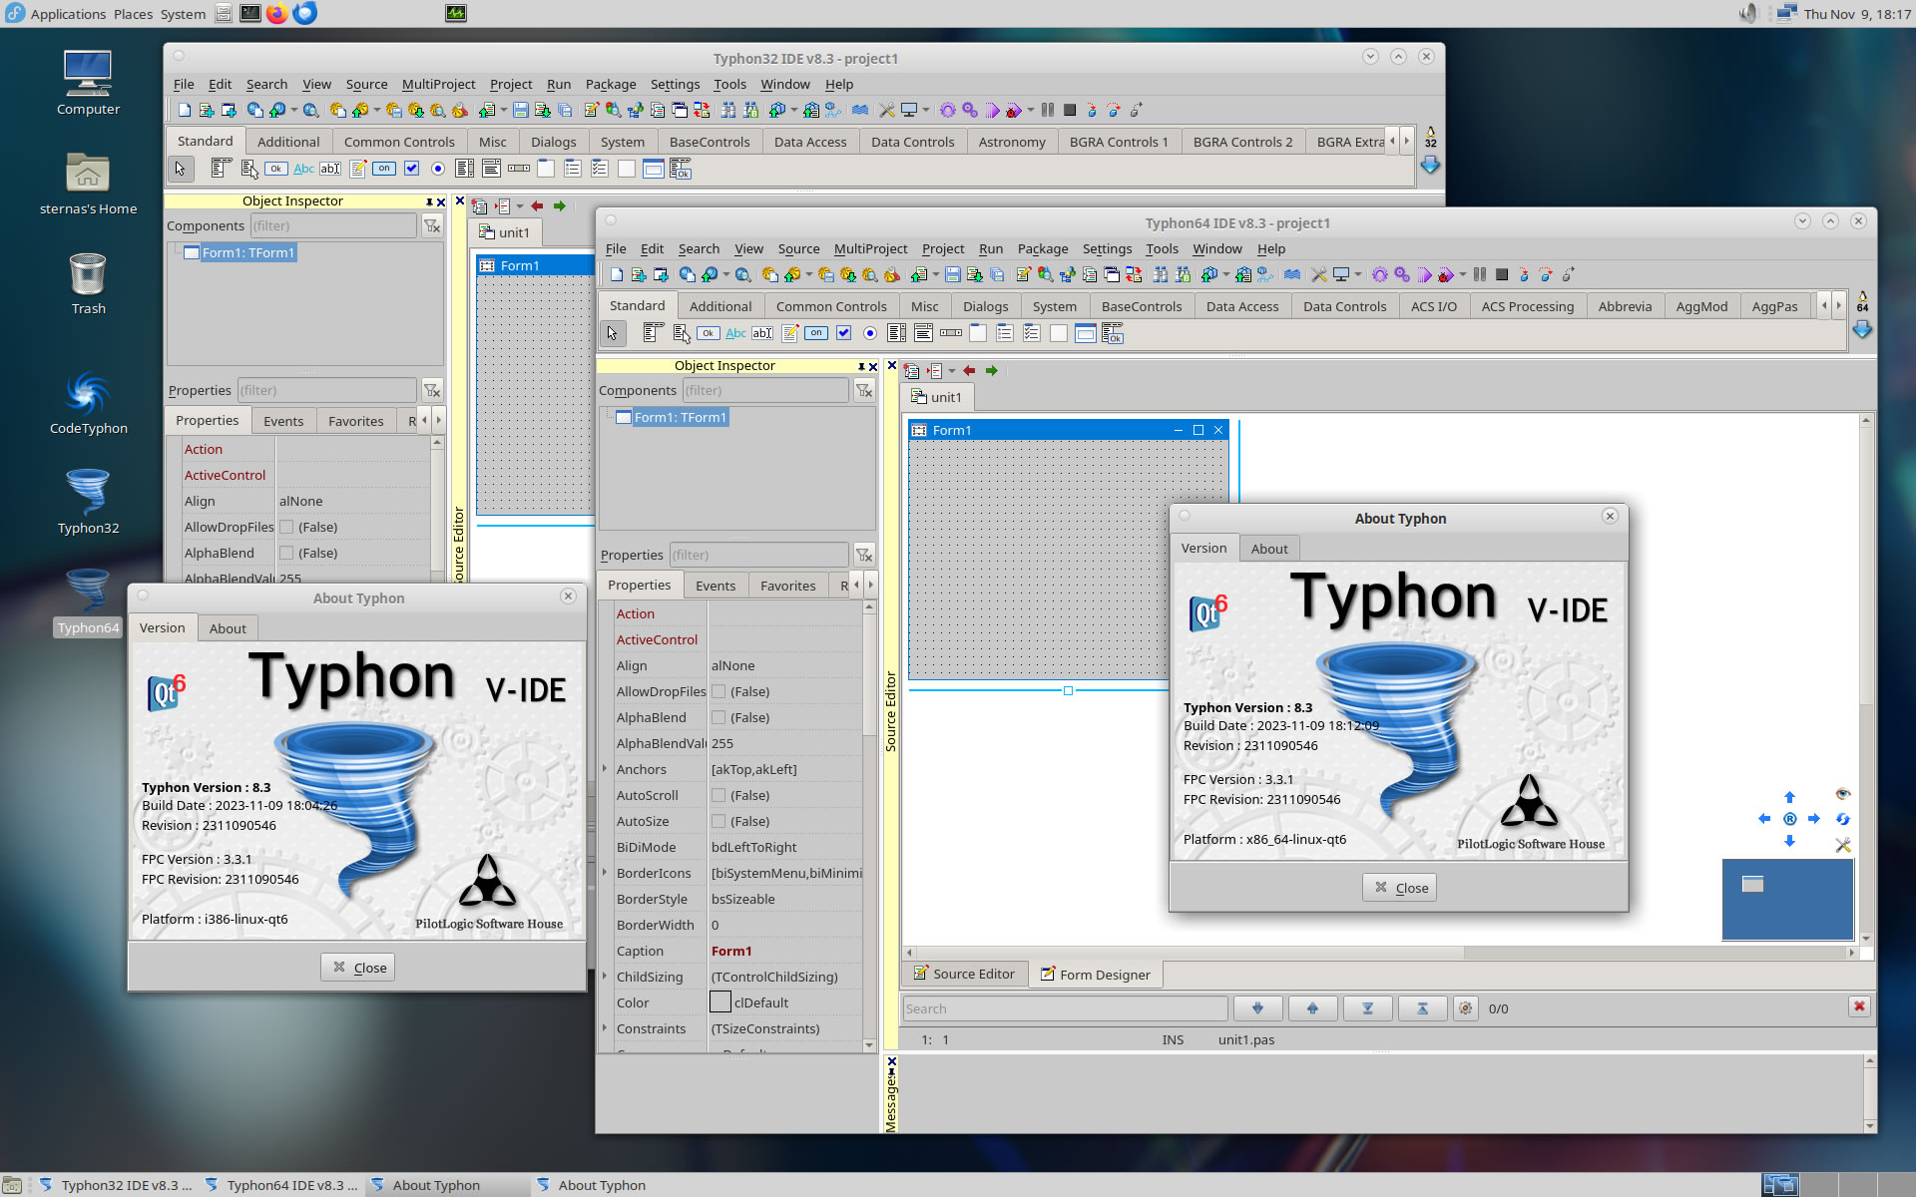Open options wrench-screwdriver icon in Typhon64 toolbar
The width and height of the screenshot is (1916, 1197).
point(1319,274)
